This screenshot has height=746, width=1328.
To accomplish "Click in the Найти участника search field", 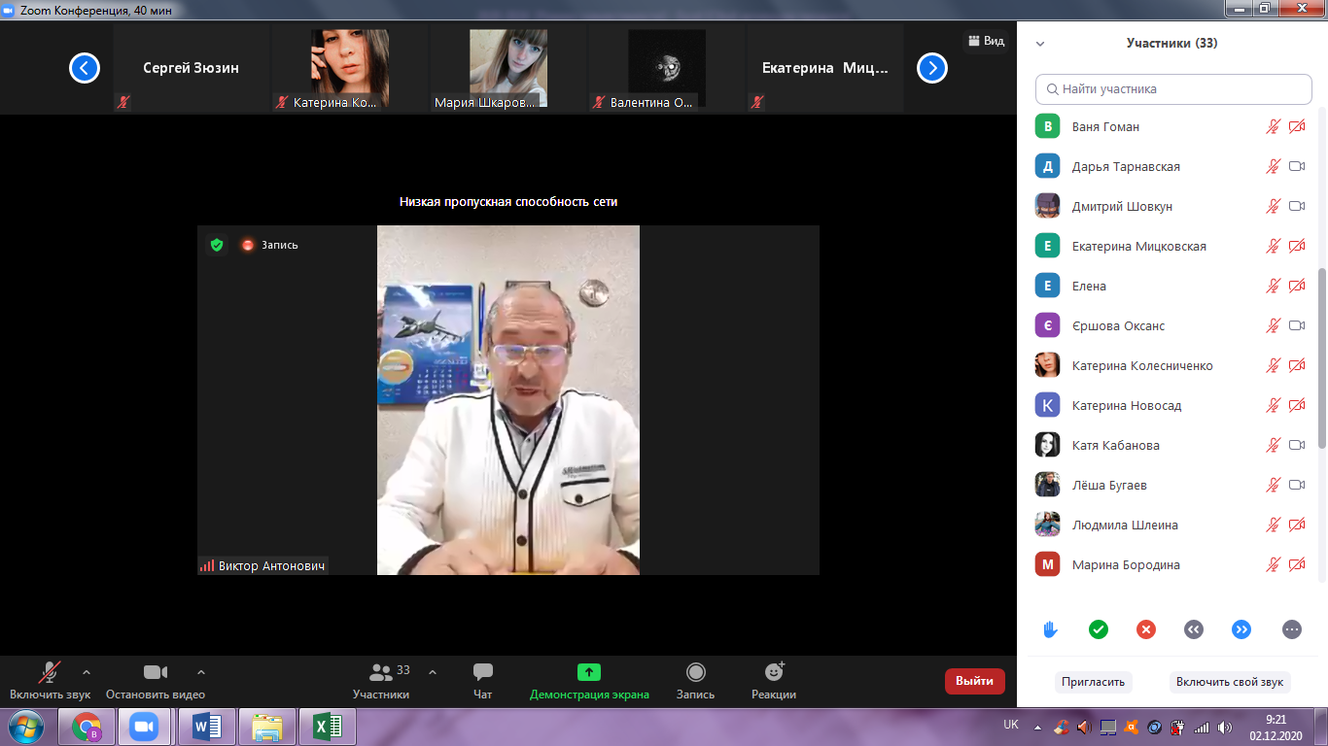I will (x=1173, y=88).
